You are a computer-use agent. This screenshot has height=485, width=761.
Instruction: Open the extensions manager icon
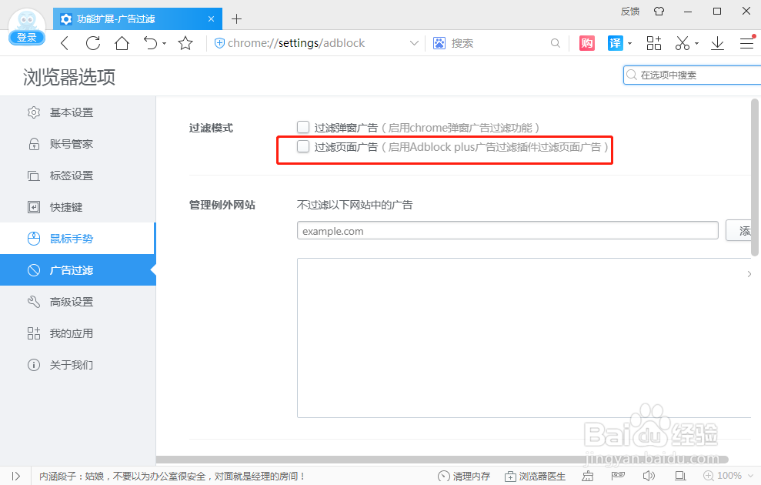point(653,43)
